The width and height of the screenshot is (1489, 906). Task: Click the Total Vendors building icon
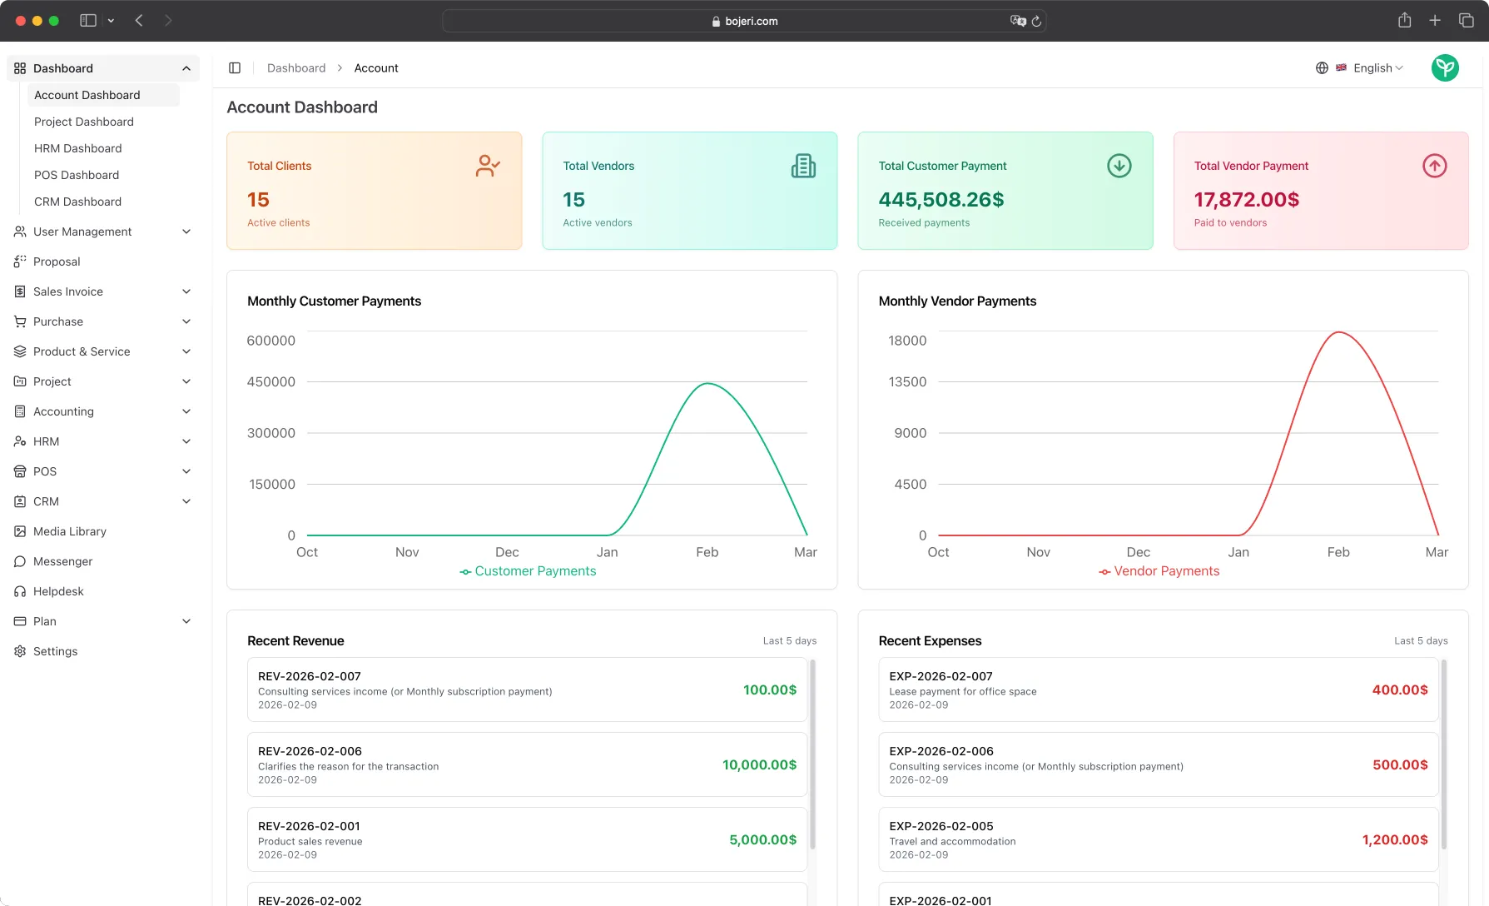(803, 166)
